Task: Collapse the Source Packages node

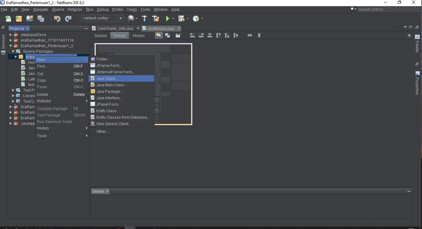Action: [x=13, y=51]
